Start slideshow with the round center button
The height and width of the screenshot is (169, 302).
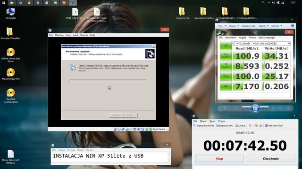pyautogui.click(x=255, y=108)
